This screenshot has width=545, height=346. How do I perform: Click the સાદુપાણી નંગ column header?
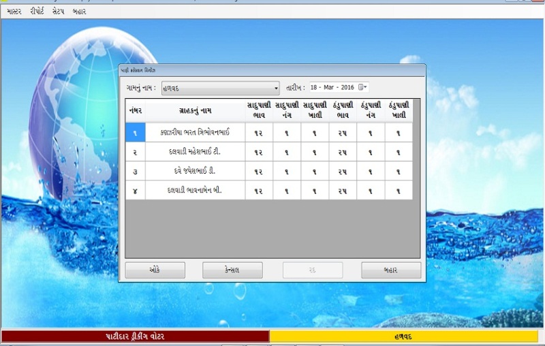(287, 111)
